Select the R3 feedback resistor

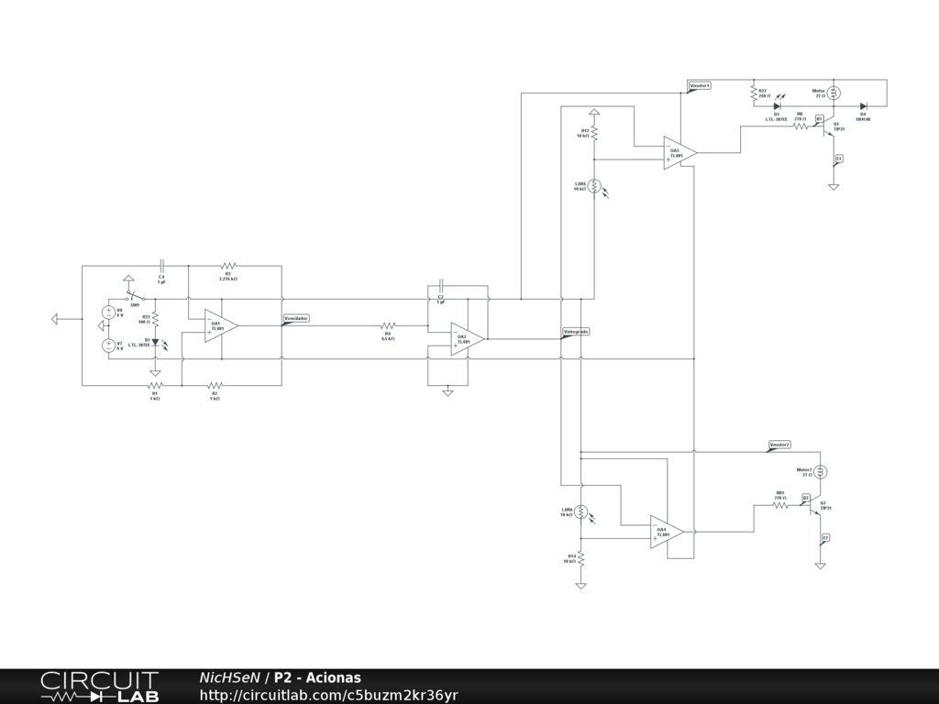click(228, 266)
